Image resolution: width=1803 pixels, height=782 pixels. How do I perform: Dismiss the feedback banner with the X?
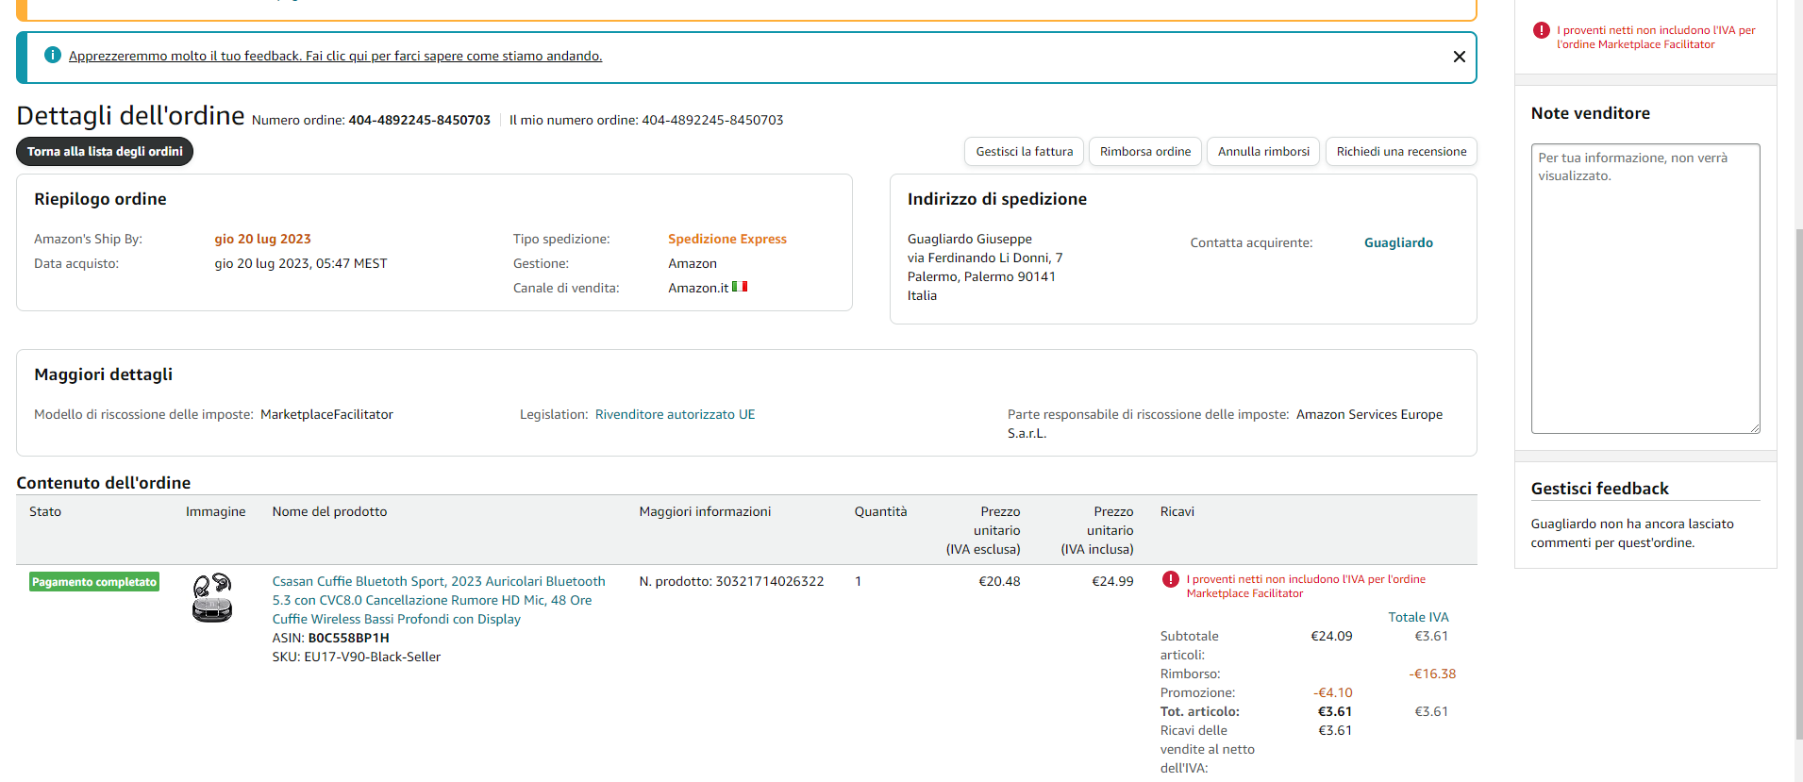coord(1459,57)
